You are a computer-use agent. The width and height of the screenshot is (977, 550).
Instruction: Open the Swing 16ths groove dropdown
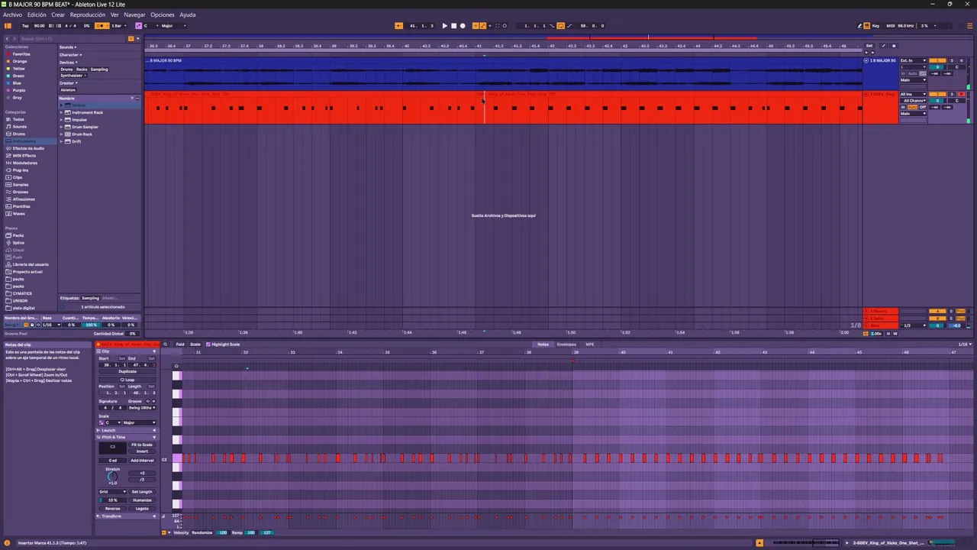(142, 408)
